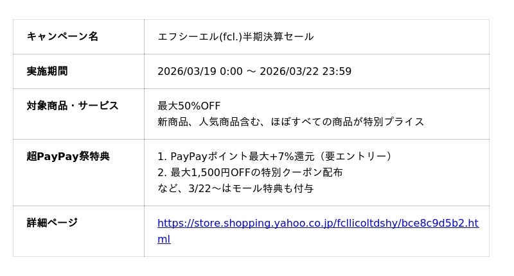Click the end date 2026/03/22 23:59
The height and width of the screenshot is (276, 514).
305,71
